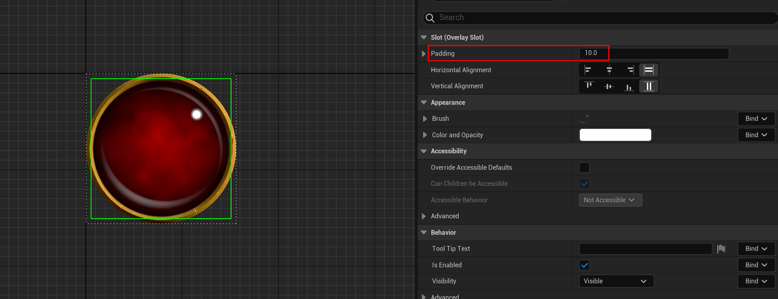Viewport: 778px width, 299px height.
Task: Expand the Brush property
Action: point(425,119)
